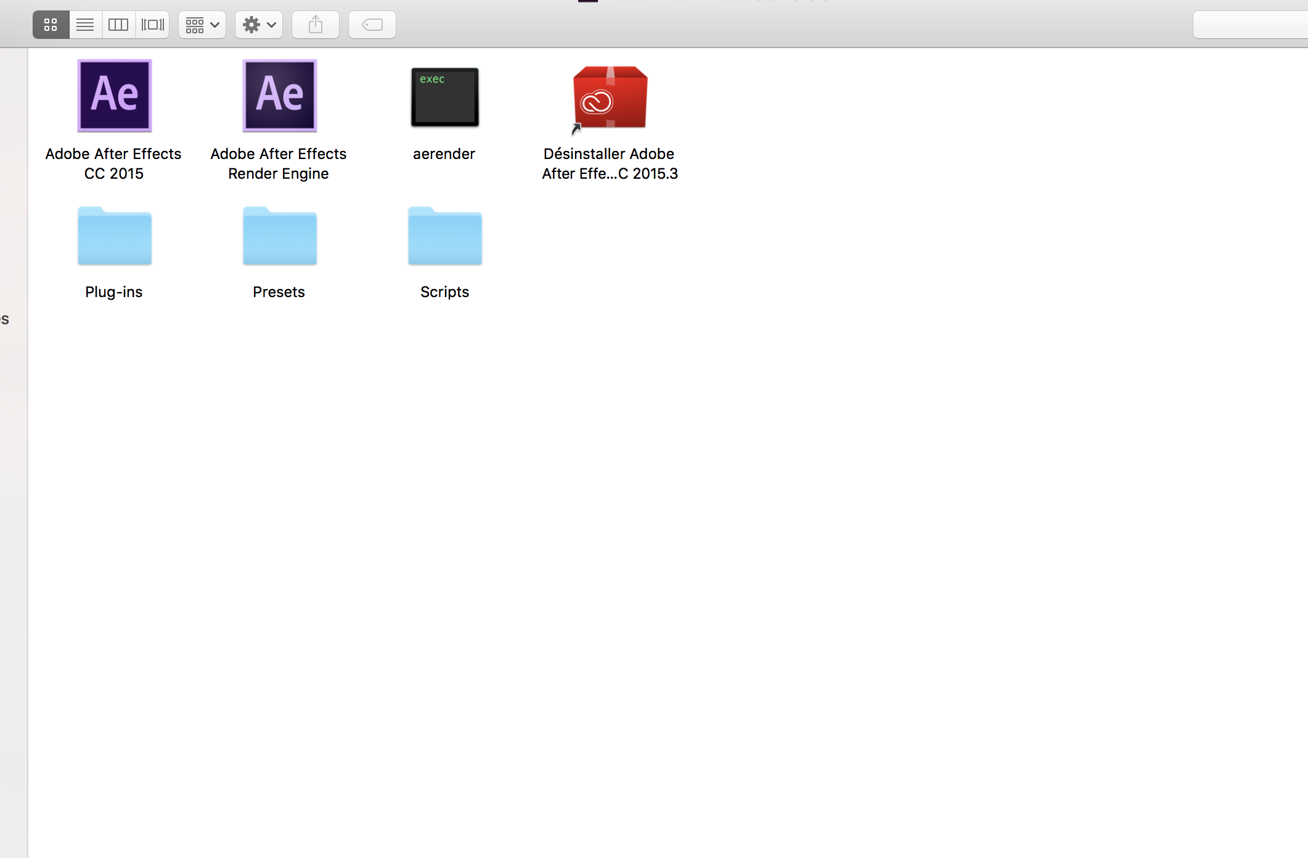Switch to column view mode

(x=118, y=25)
